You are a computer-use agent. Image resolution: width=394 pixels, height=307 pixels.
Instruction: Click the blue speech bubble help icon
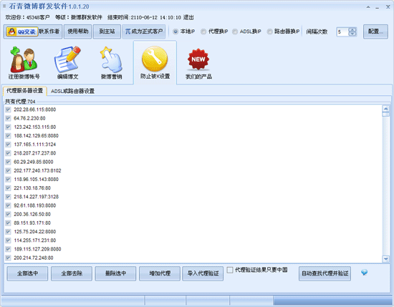tap(364, 273)
